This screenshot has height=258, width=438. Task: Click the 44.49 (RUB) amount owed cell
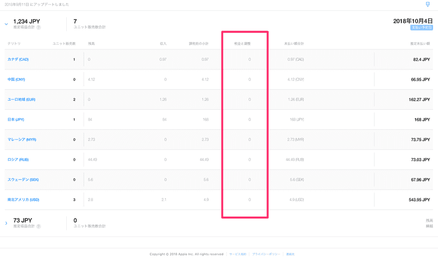[x=295, y=160]
